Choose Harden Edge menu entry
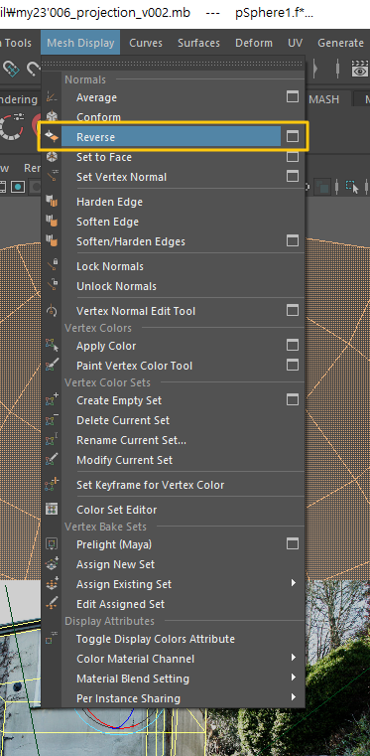This screenshot has height=756, width=370. tap(110, 202)
